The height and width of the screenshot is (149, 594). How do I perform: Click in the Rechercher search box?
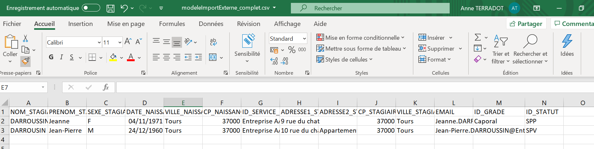pyautogui.click(x=370, y=8)
